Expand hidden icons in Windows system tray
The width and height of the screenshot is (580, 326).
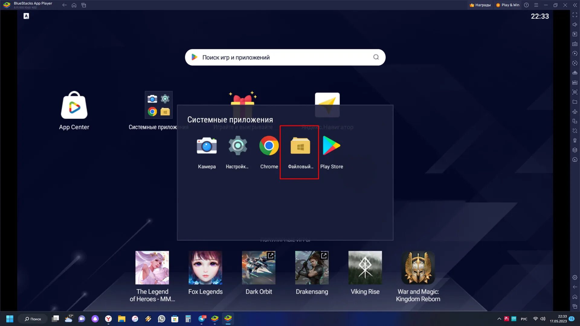pos(499,319)
